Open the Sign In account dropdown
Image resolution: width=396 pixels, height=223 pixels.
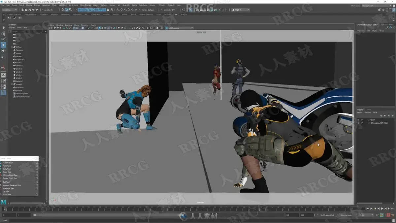(240, 10)
